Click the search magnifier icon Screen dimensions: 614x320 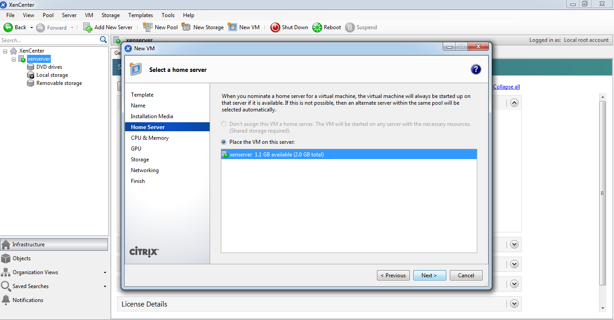tap(103, 40)
